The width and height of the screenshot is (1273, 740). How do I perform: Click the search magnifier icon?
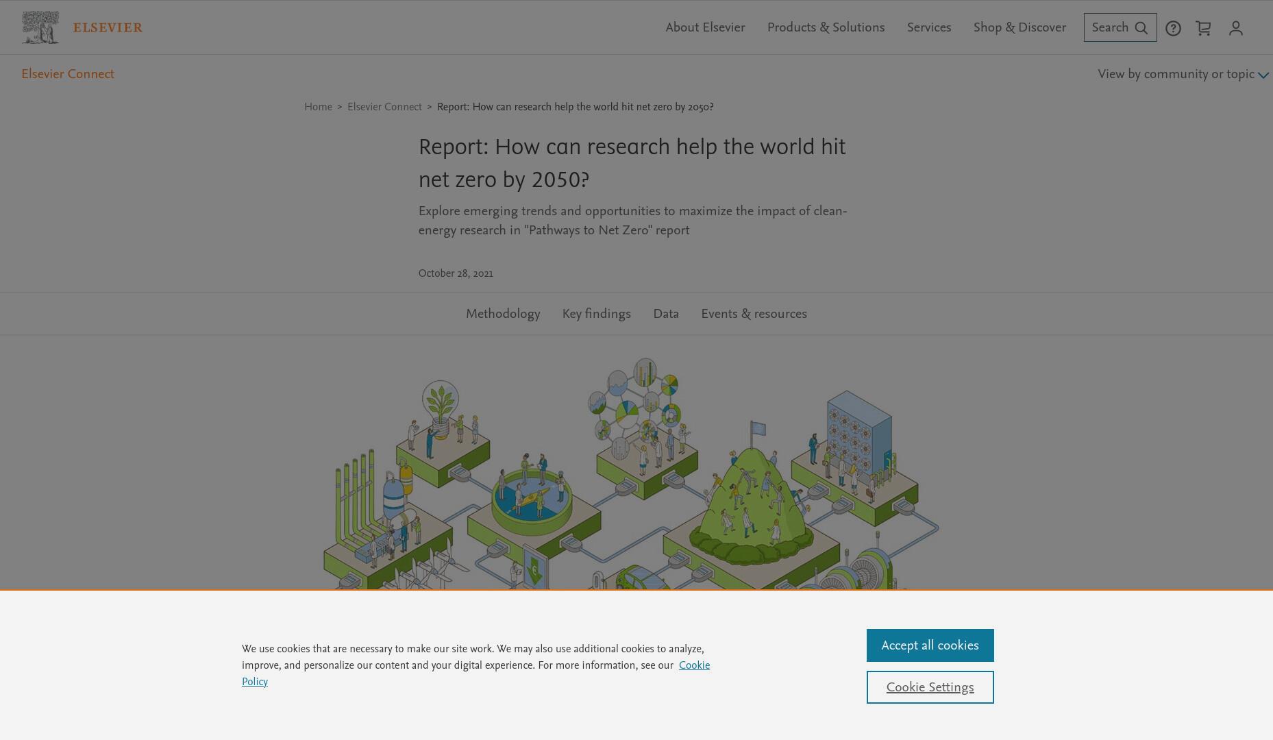click(x=1141, y=28)
